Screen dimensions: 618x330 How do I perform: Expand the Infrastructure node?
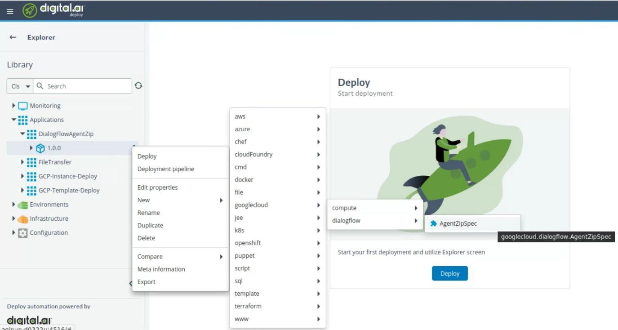13,219
